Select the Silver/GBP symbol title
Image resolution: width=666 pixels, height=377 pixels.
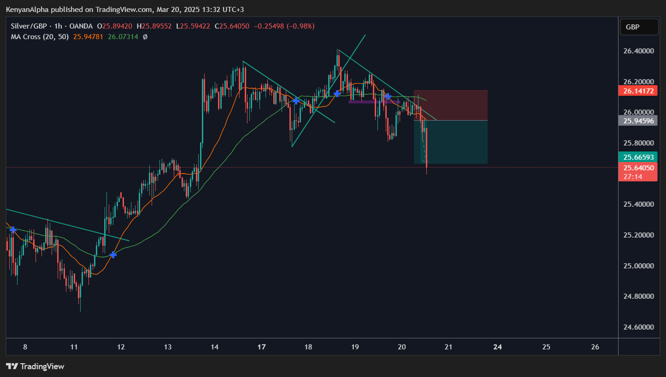pyautogui.click(x=29, y=26)
